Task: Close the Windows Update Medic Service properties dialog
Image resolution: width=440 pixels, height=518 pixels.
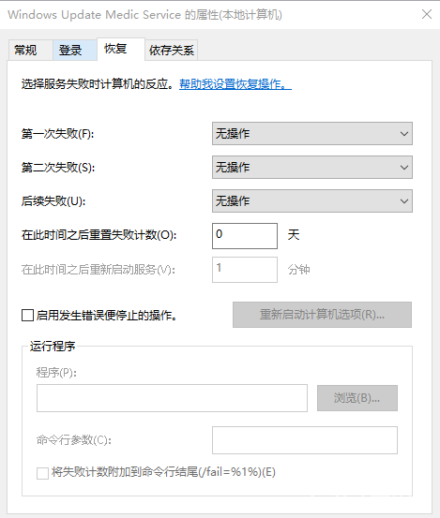Action: pyautogui.click(x=427, y=14)
